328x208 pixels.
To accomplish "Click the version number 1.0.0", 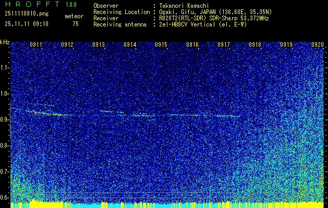I will 71,5.
